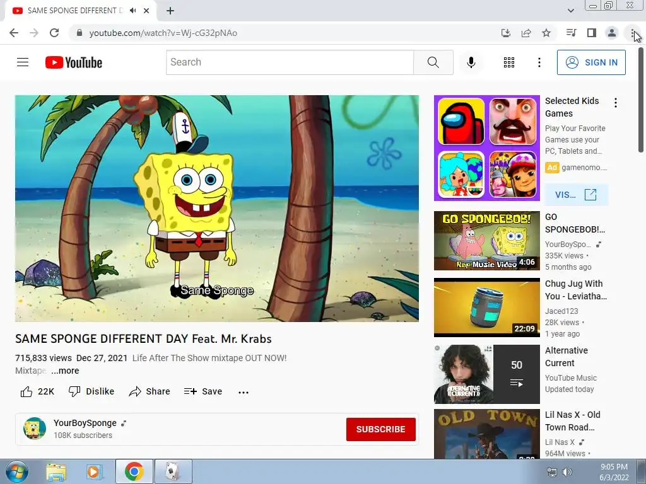Click share this page icon in address bar
This screenshot has height=484, width=646.
pos(526,33)
